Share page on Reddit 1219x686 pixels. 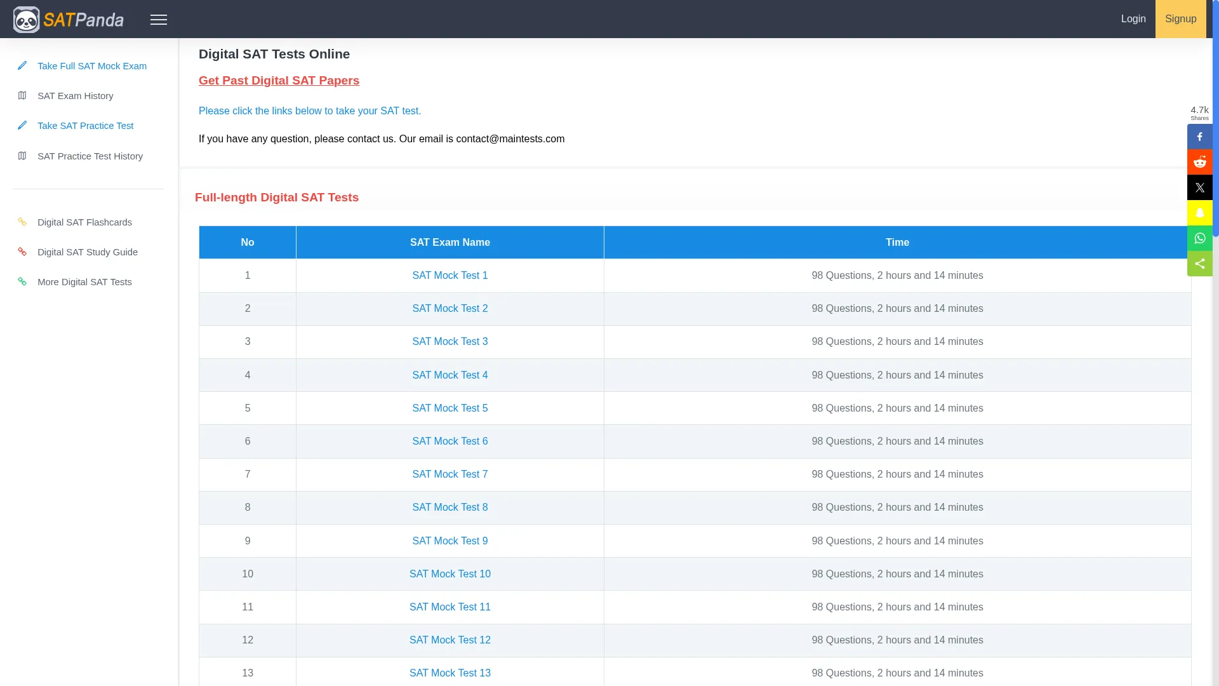[x=1199, y=162]
